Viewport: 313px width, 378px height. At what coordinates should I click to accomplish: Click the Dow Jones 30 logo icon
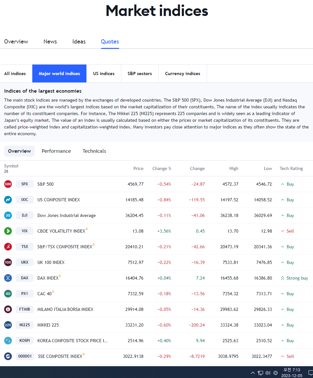(8, 215)
